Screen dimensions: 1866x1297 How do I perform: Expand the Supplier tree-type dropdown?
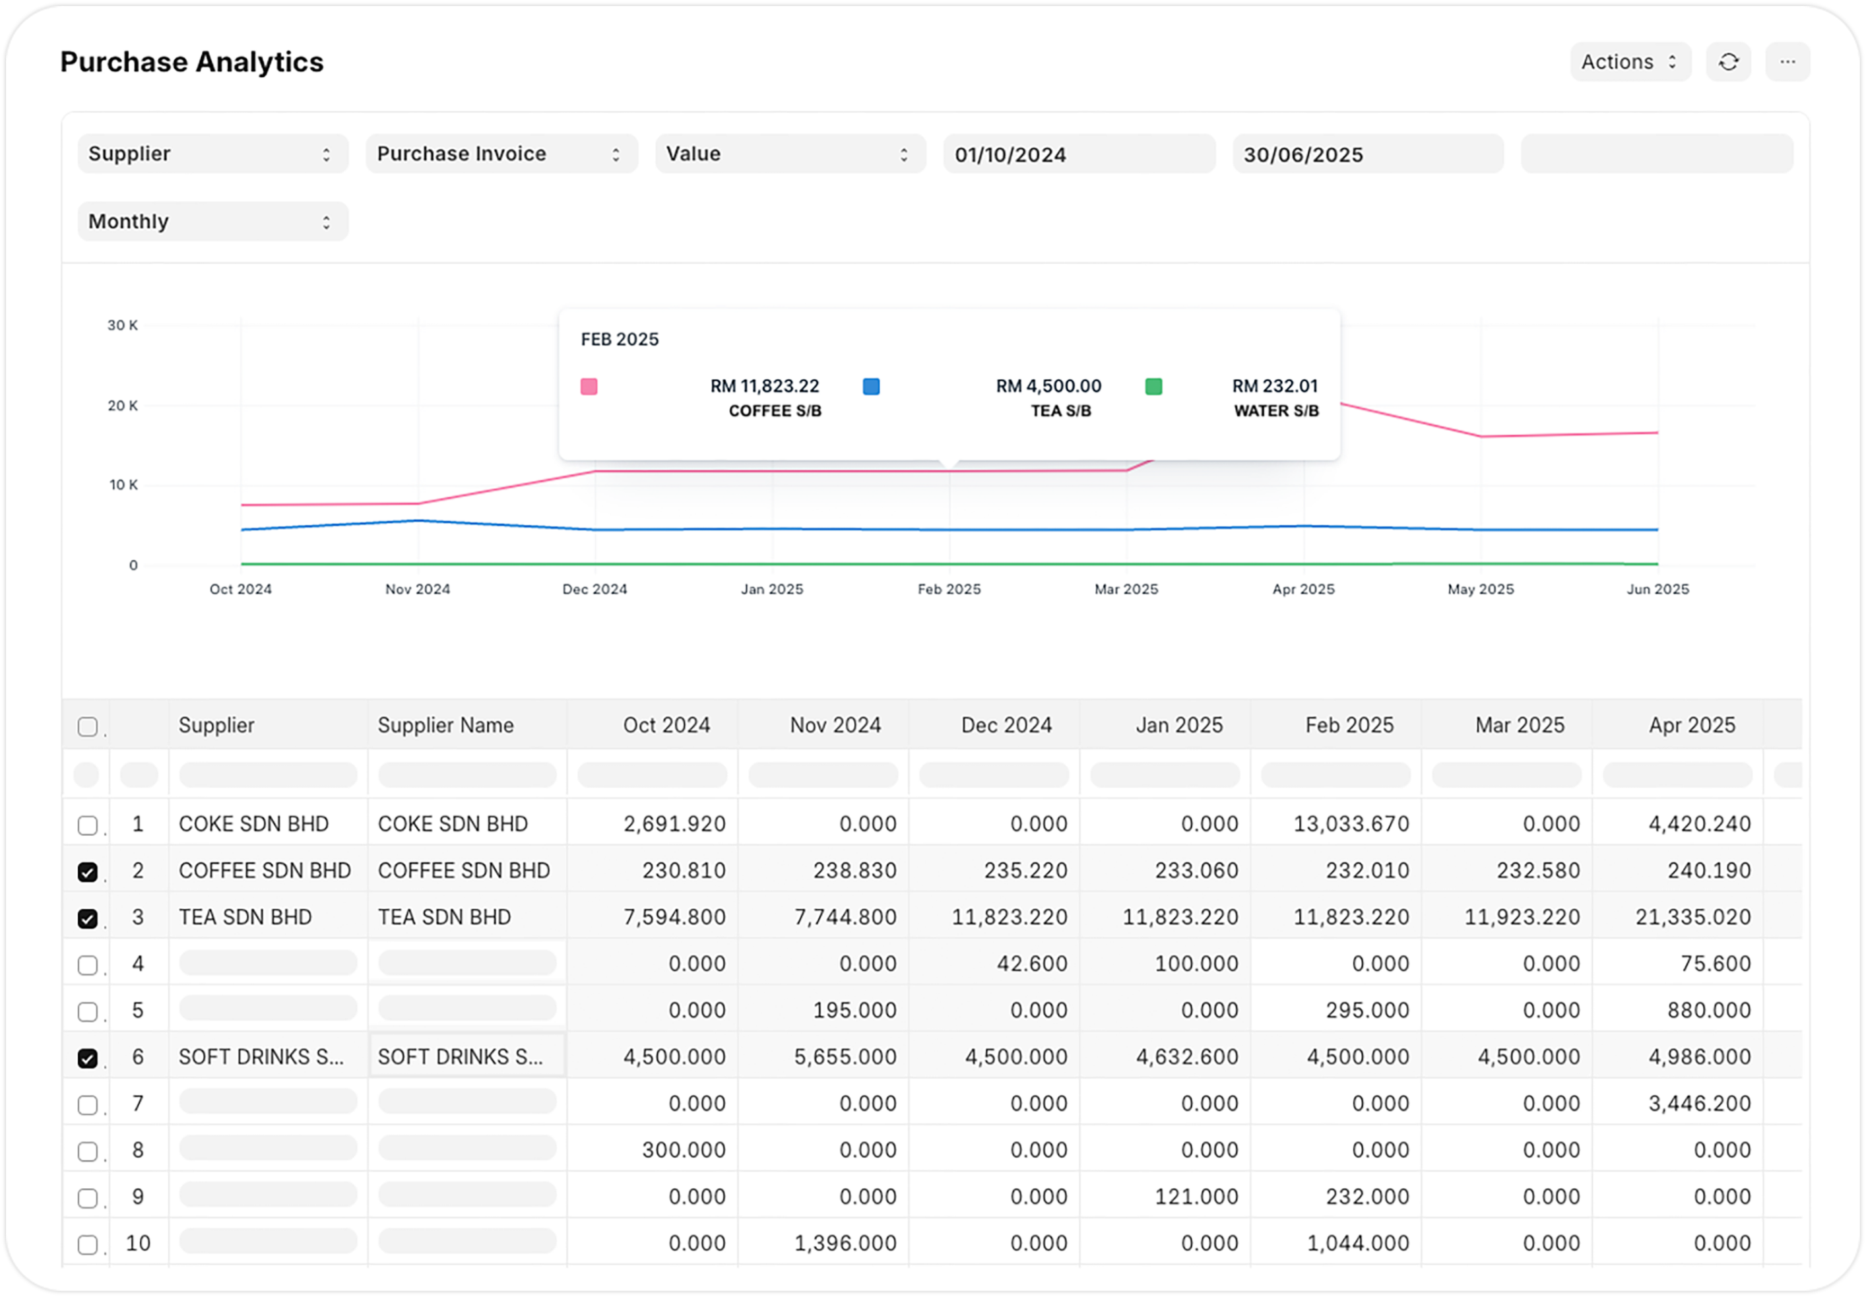212,154
